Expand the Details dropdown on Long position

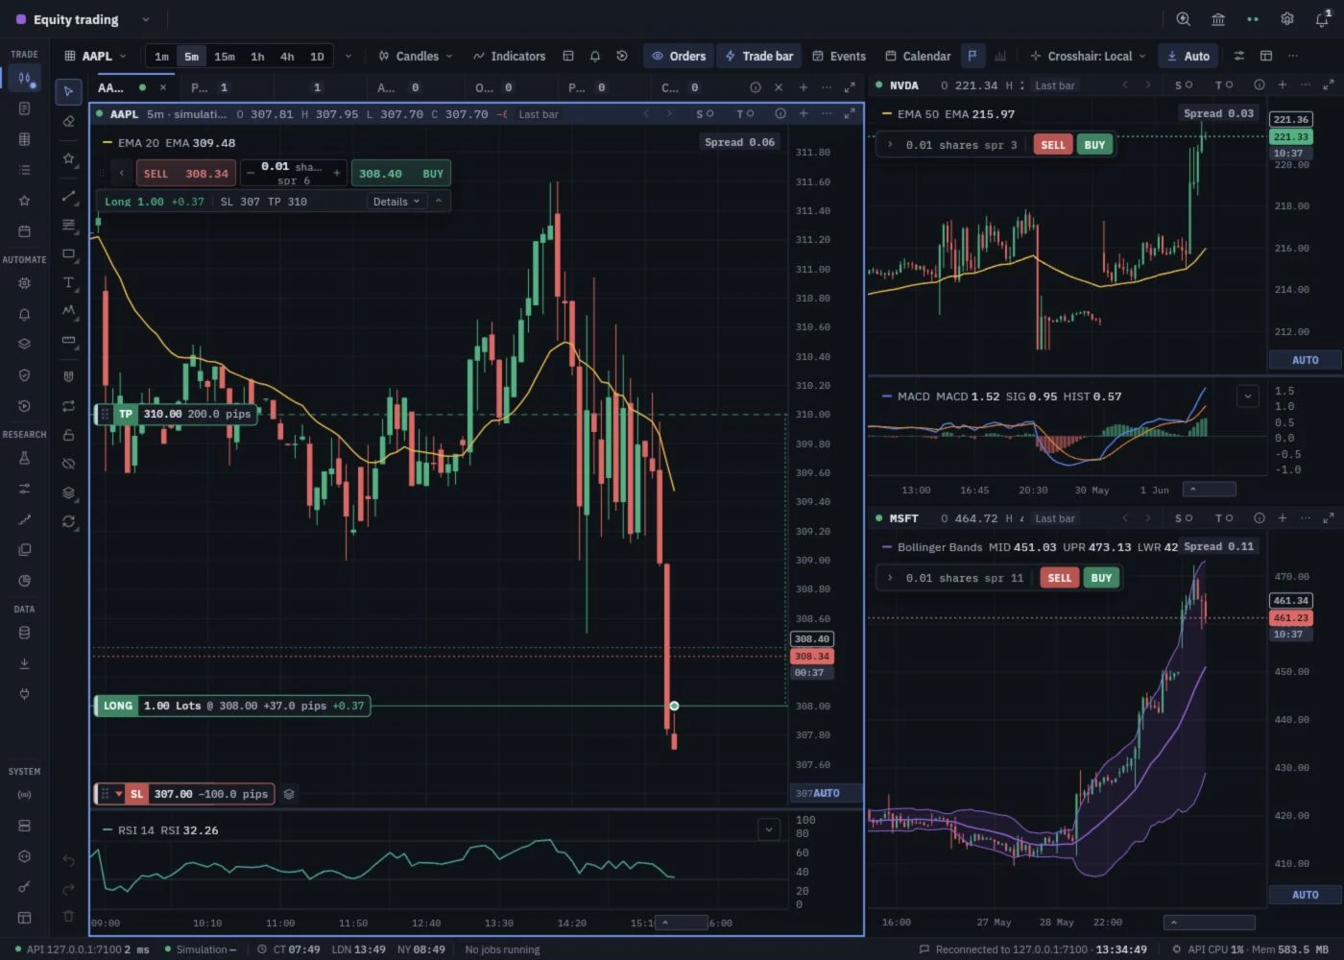(396, 202)
